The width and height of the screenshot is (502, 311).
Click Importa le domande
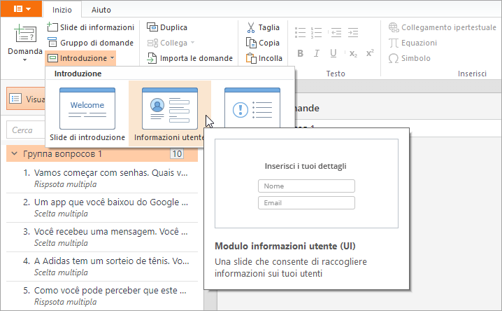coord(189,58)
